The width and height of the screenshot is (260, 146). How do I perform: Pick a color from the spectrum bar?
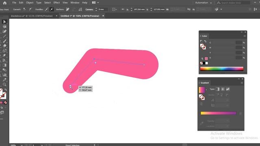[222, 69]
